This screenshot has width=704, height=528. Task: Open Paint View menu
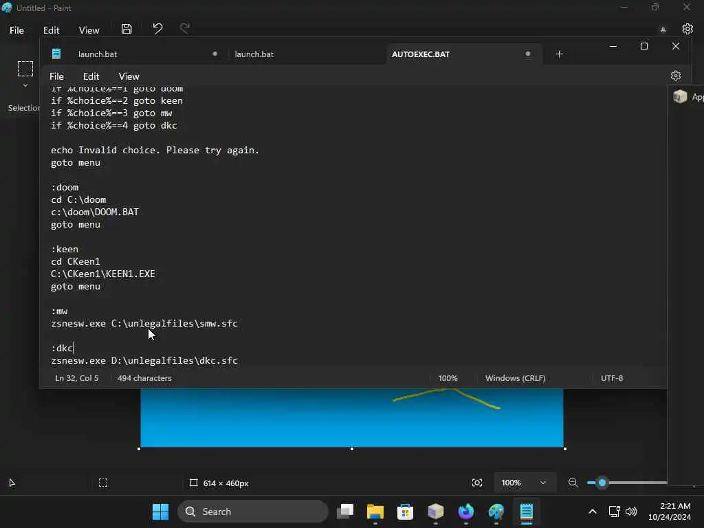pyautogui.click(x=89, y=30)
